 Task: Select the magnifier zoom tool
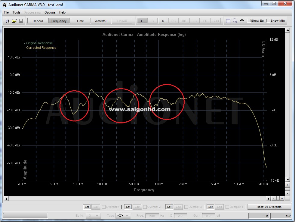point(235,21)
